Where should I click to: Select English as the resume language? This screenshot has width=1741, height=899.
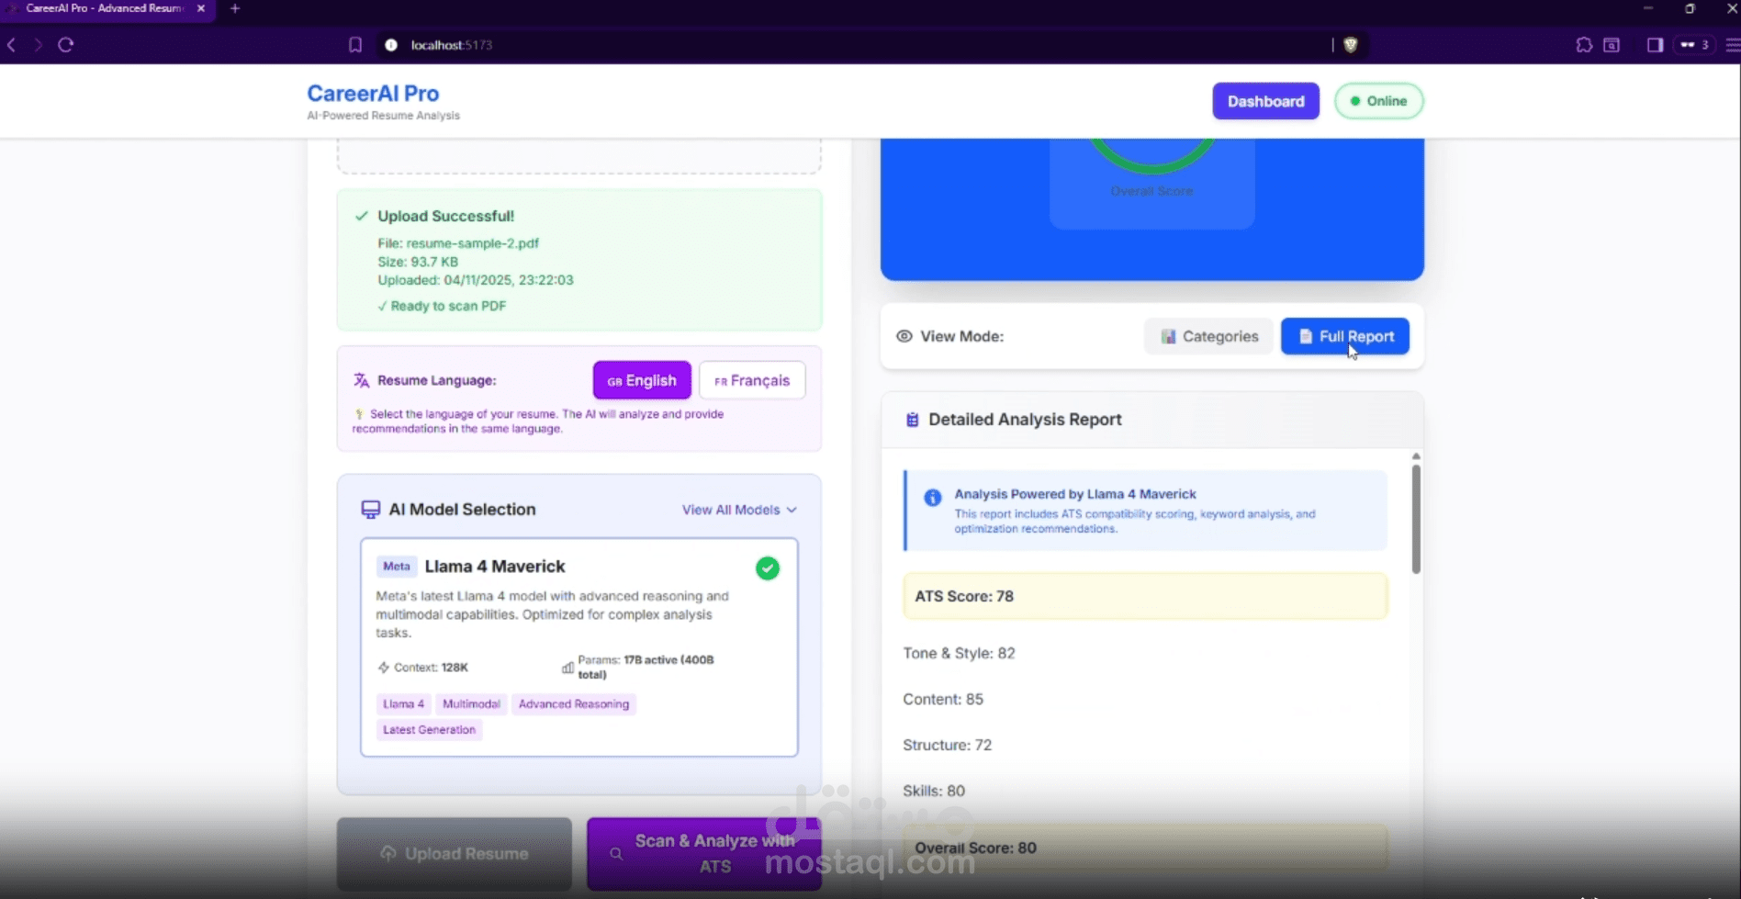tap(641, 379)
